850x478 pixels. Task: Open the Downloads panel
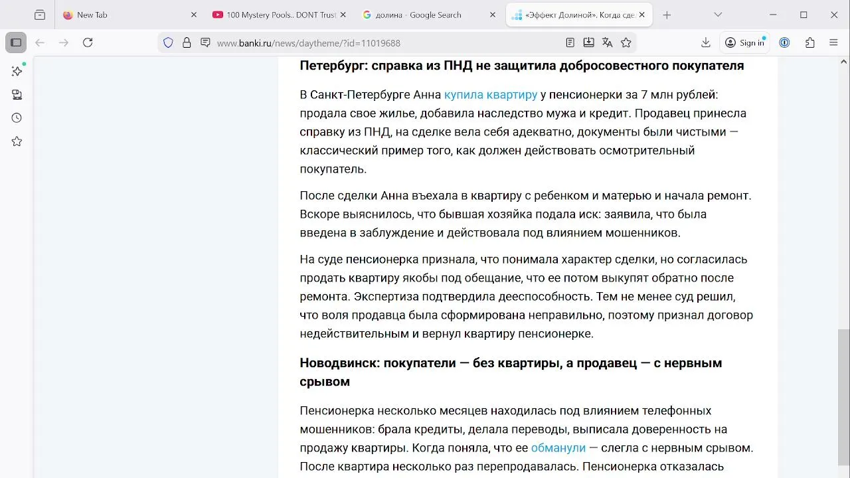coord(706,42)
